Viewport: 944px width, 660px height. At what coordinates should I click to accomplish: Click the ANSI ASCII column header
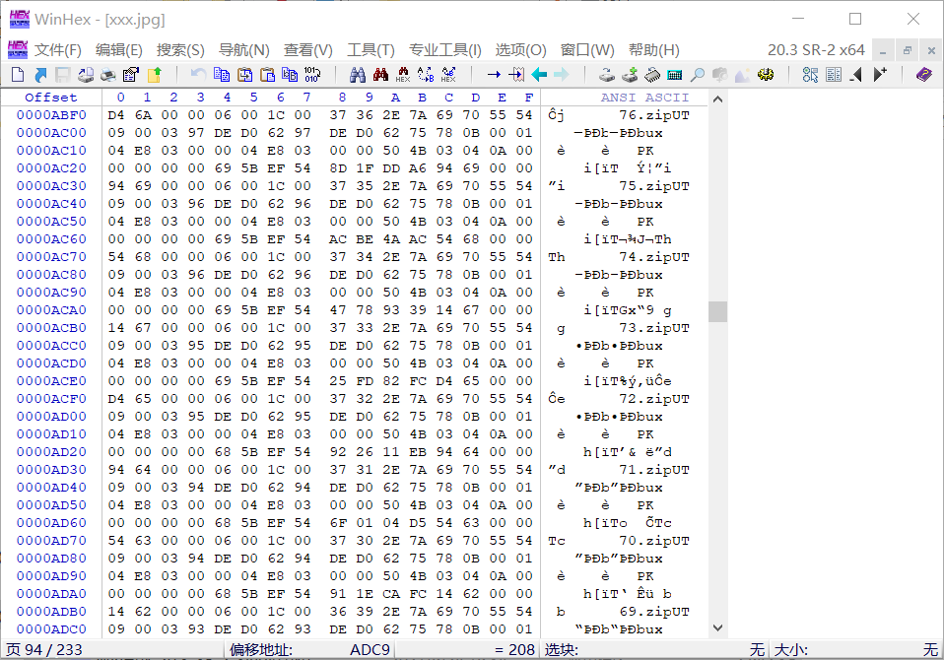[x=644, y=98]
